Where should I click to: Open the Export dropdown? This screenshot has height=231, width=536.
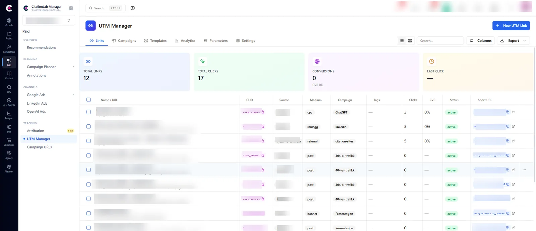pos(513,41)
